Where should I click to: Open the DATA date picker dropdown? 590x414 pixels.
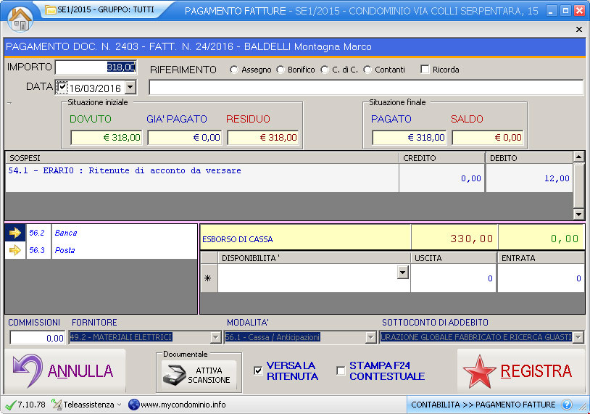pyautogui.click(x=130, y=88)
